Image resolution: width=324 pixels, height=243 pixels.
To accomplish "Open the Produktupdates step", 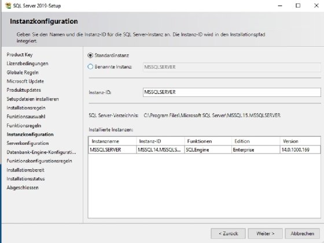I will (24, 90).
